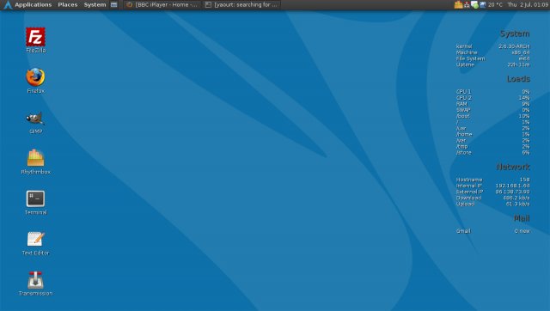Open the System menu
550x311 pixels.
pos(95,4)
